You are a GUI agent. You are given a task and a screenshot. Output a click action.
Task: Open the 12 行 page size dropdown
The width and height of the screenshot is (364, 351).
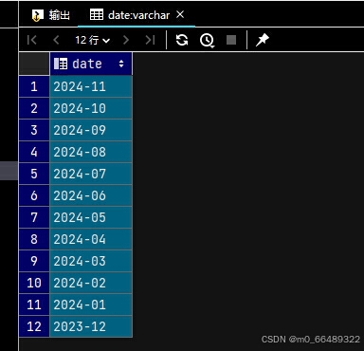tap(92, 40)
